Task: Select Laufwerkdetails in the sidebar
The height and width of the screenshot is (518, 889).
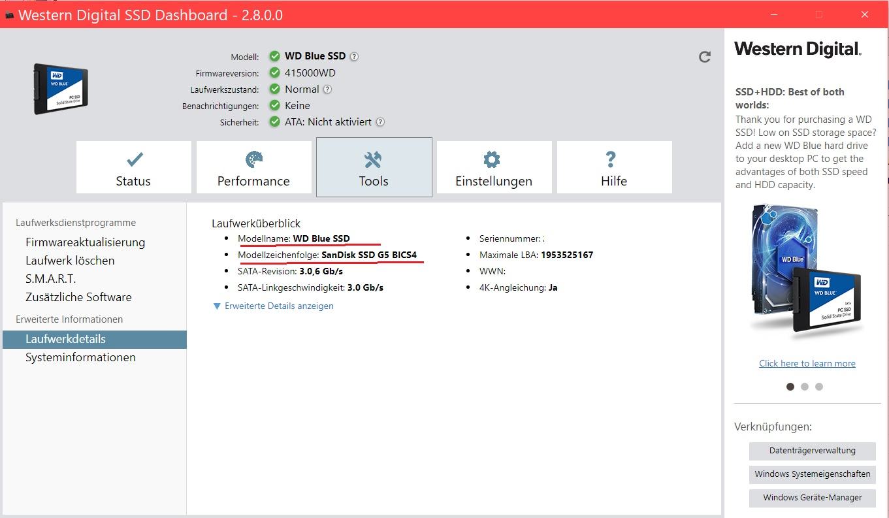Action: [95, 339]
